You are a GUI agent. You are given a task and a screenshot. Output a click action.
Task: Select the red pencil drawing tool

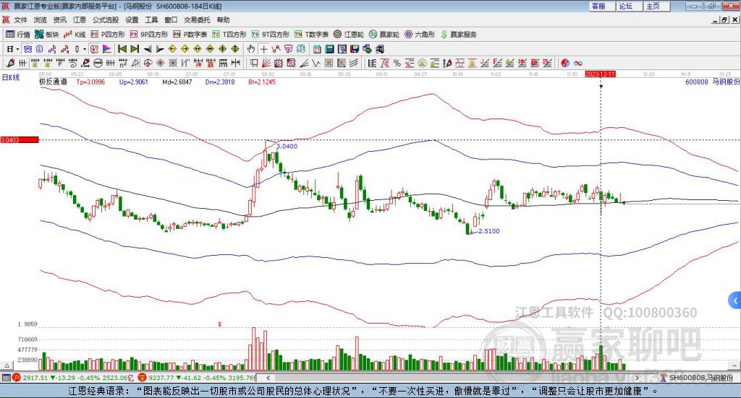pyautogui.click(x=10, y=63)
